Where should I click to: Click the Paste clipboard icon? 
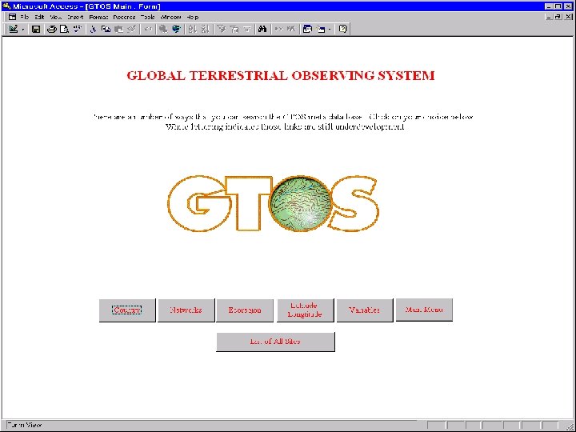coord(118,29)
